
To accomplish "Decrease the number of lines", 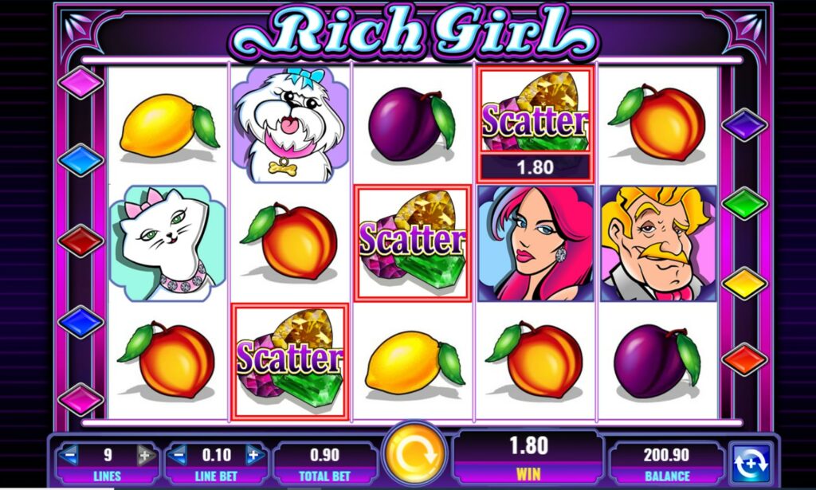I will coord(69,456).
